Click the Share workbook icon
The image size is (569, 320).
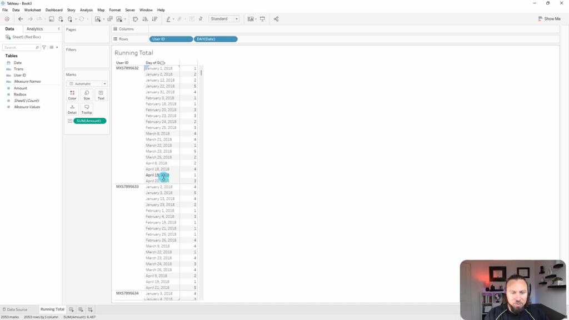point(276,19)
